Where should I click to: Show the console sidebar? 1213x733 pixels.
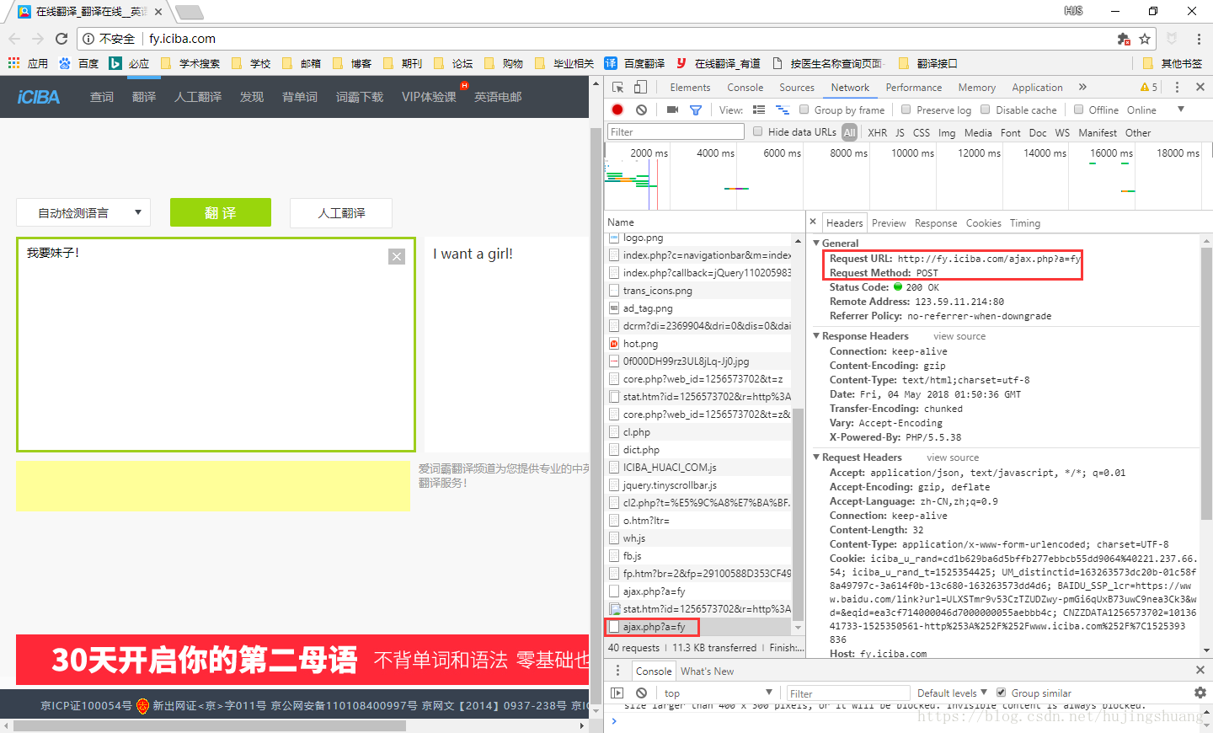tap(617, 693)
